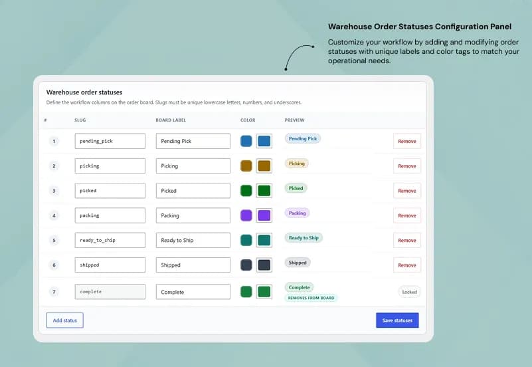The width and height of the screenshot is (532, 367).
Task: Edit the picked slug field
Action: 110,190
